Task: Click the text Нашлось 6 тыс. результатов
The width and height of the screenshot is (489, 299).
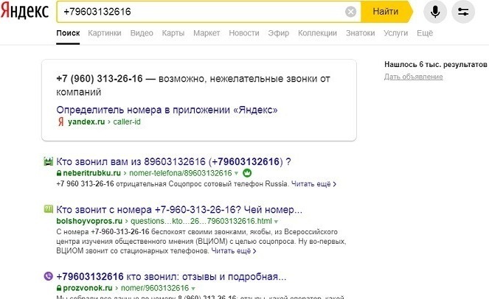Action: pyautogui.click(x=436, y=65)
